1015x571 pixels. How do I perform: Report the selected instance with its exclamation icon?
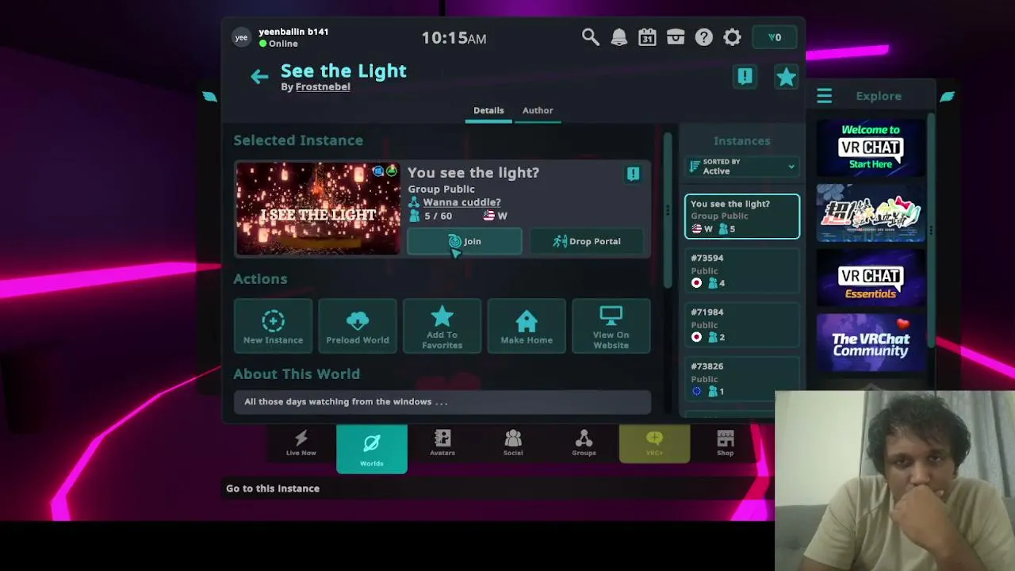pyautogui.click(x=633, y=174)
